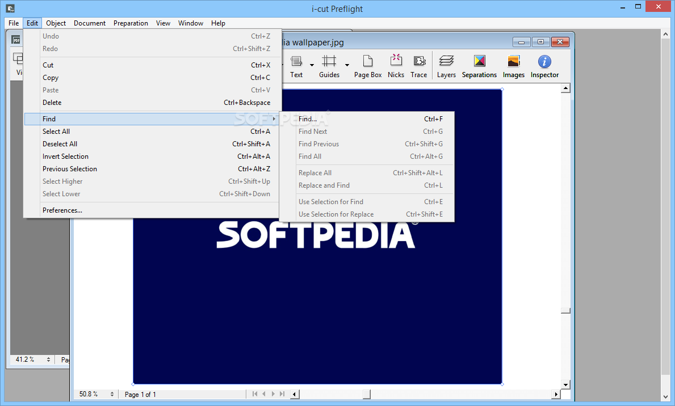This screenshot has height=406, width=675.
Task: Select Use Selection for Find
Action: [367, 201]
